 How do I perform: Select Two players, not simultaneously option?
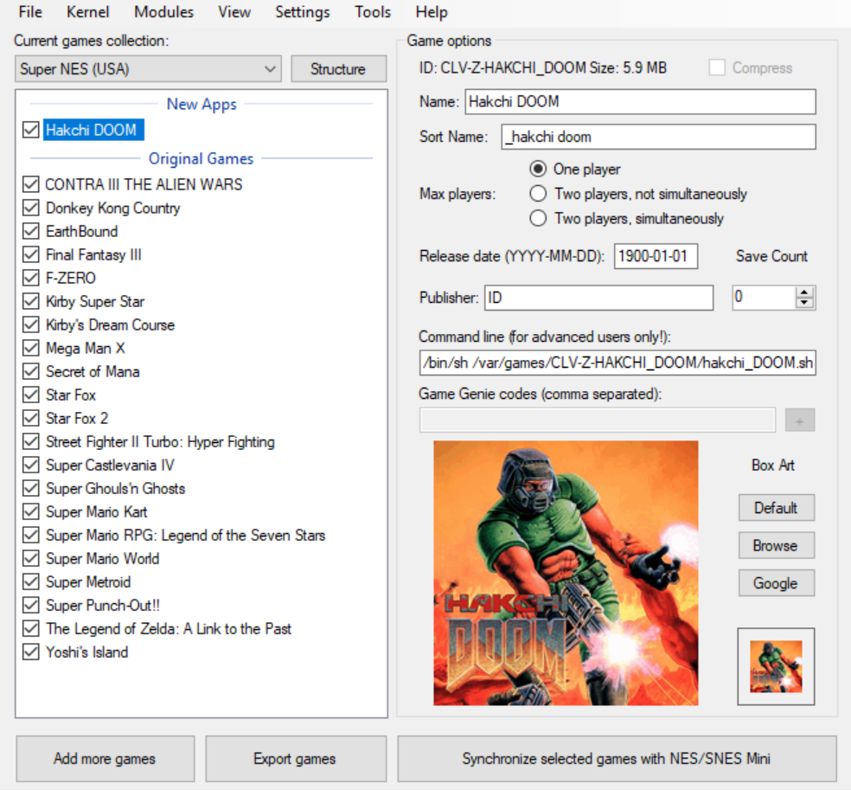[538, 194]
